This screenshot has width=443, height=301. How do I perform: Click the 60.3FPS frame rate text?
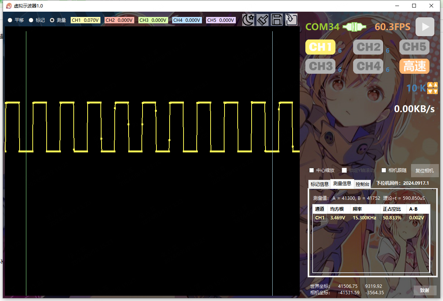[393, 27]
